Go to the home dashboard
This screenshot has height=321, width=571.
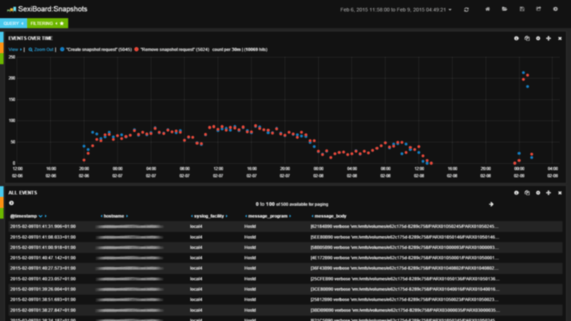coord(487,9)
